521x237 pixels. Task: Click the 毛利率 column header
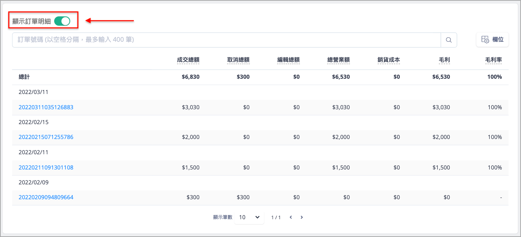pos(494,60)
